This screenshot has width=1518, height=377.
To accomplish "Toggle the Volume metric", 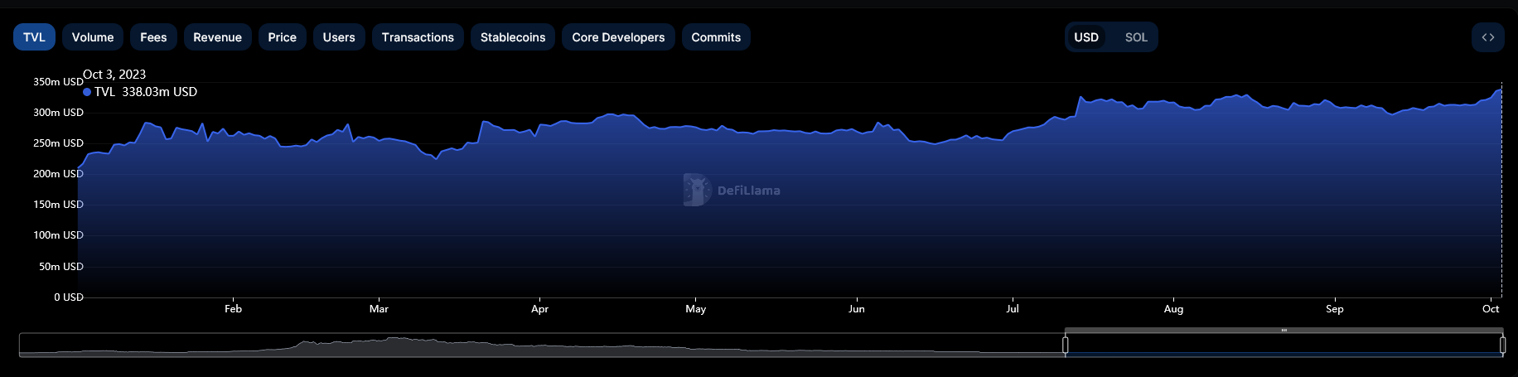I will (93, 37).
